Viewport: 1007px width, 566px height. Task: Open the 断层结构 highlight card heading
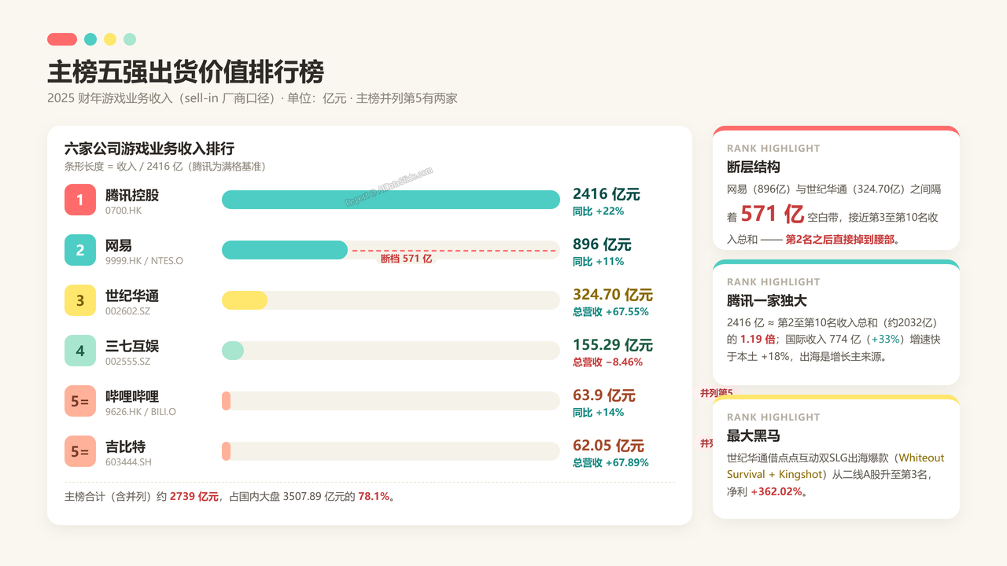point(754,167)
